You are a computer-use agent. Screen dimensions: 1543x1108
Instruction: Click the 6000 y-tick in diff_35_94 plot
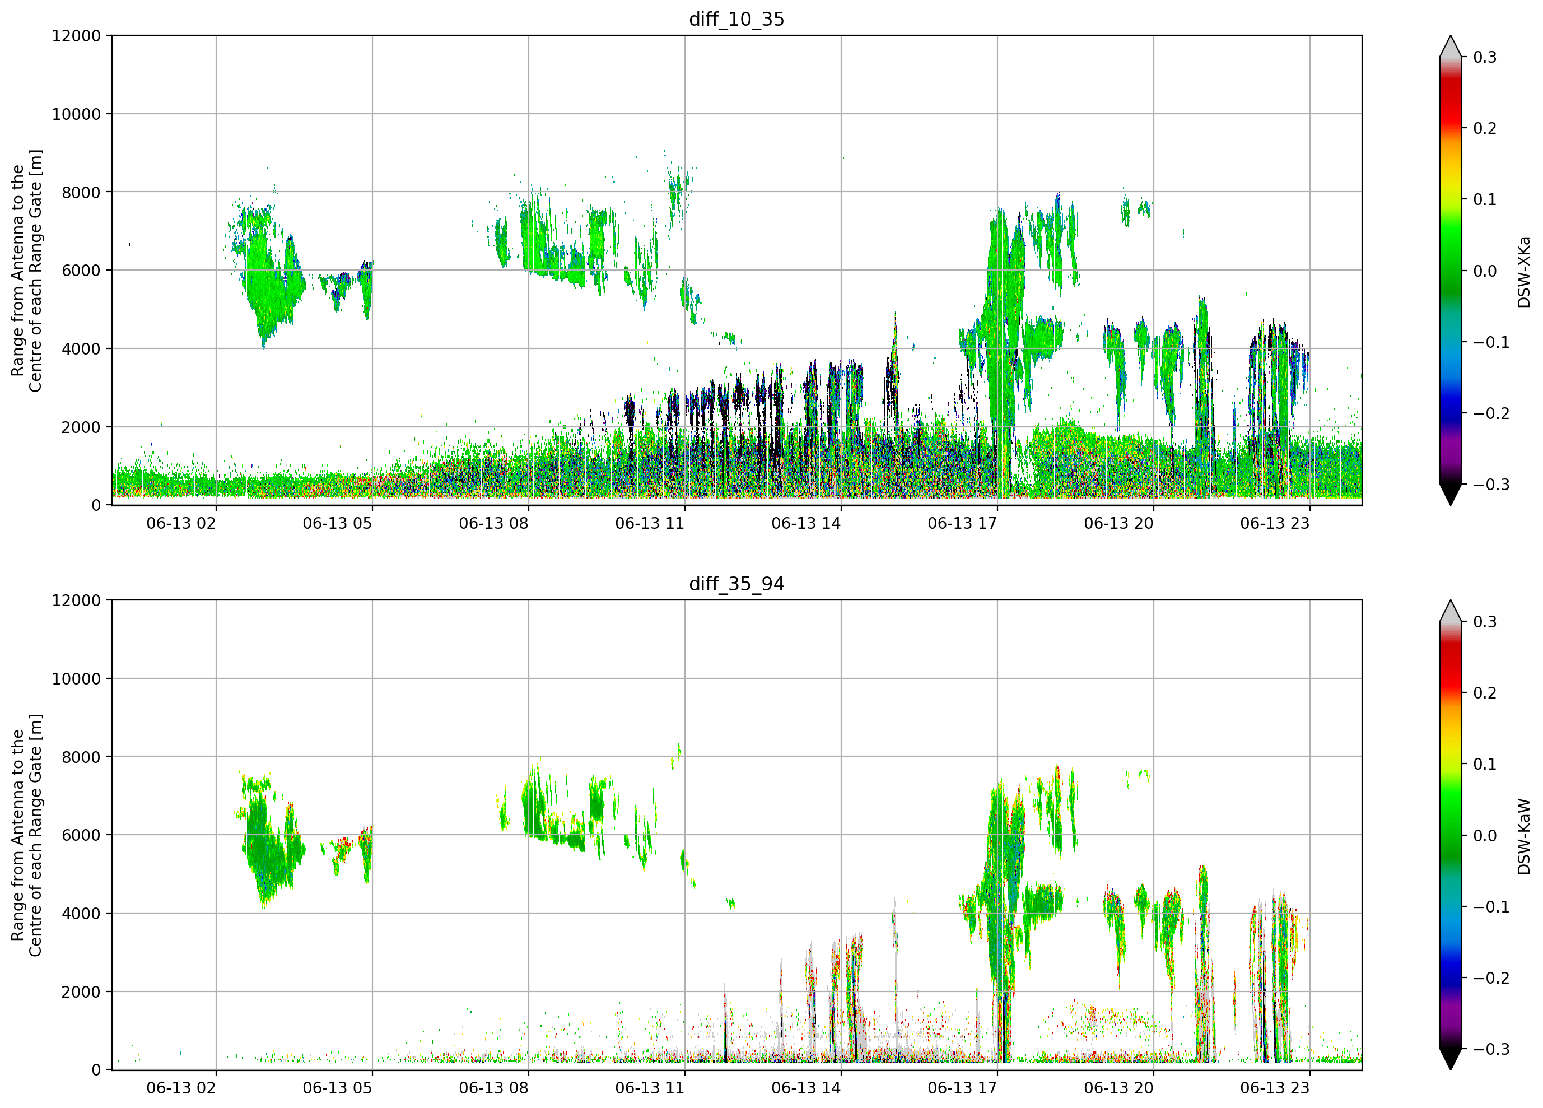pos(81,836)
